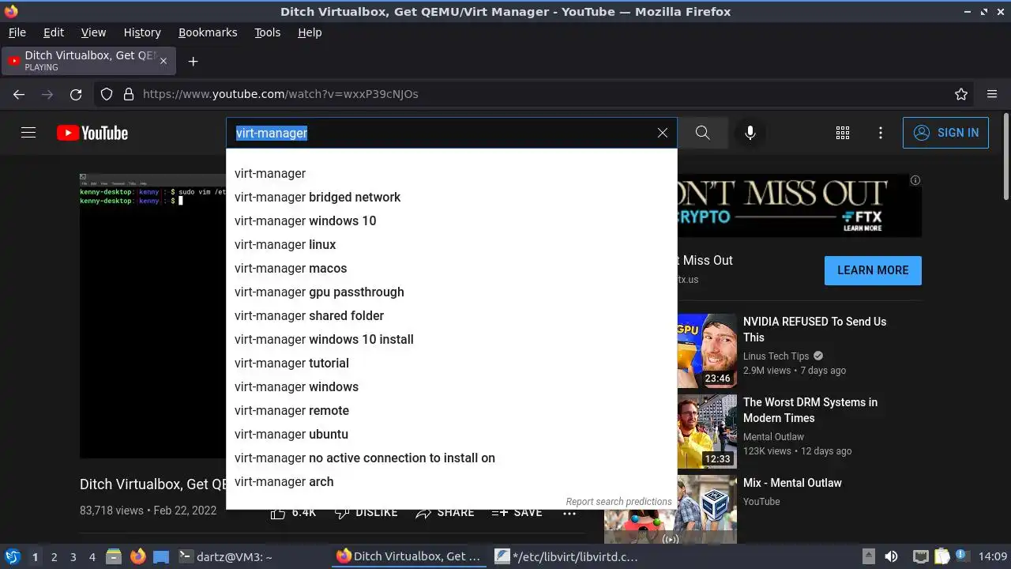The width and height of the screenshot is (1011, 569).
Task: Click the magnifier search button
Action: coord(702,133)
